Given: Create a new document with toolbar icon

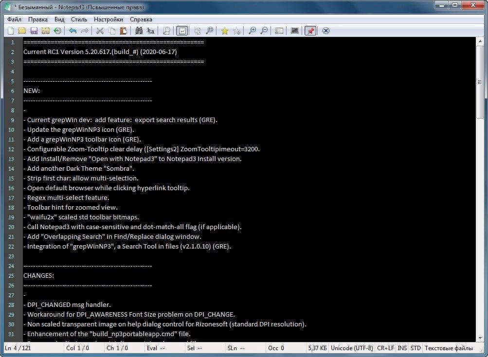Looking at the screenshot, I should pyautogui.click(x=11, y=31).
